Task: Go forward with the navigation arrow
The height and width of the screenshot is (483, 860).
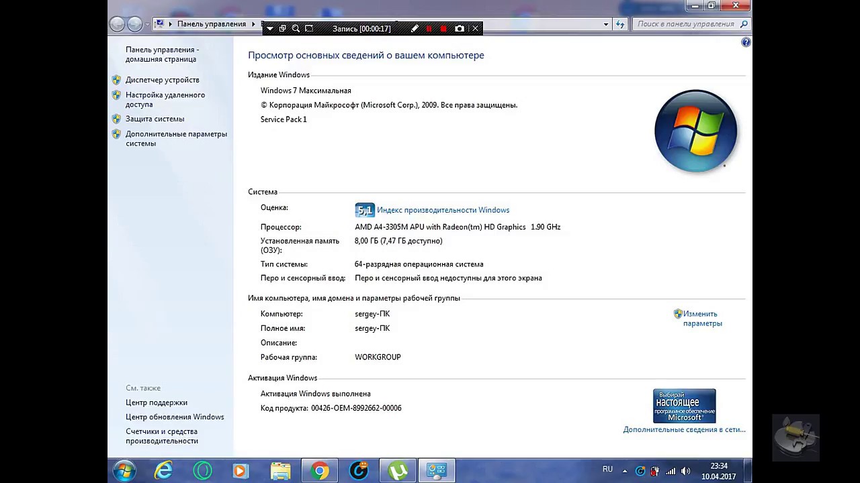Action: (x=134, y=24)
